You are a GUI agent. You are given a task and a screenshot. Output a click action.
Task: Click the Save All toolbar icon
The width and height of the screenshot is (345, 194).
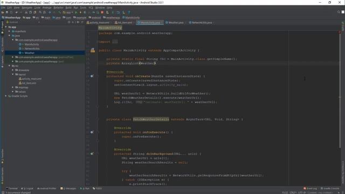coord(7,12)
